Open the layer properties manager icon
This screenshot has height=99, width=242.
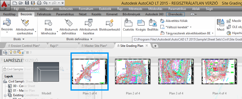click(5, 52)
